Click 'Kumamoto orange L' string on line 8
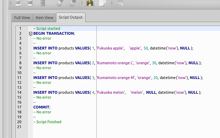The width and height of the screenshot is (220, 138). pos(115,63)
